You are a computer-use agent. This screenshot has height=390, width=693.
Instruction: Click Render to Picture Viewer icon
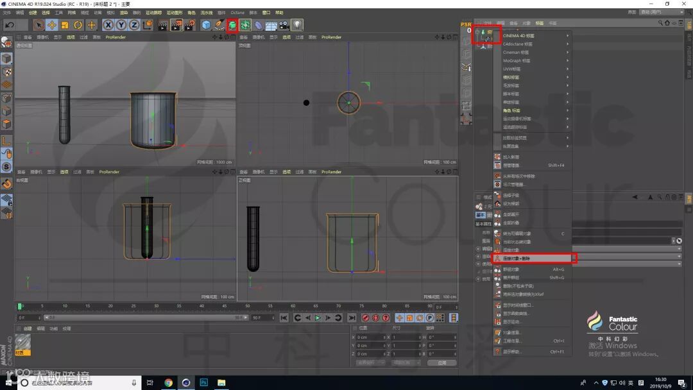[176, 25]
